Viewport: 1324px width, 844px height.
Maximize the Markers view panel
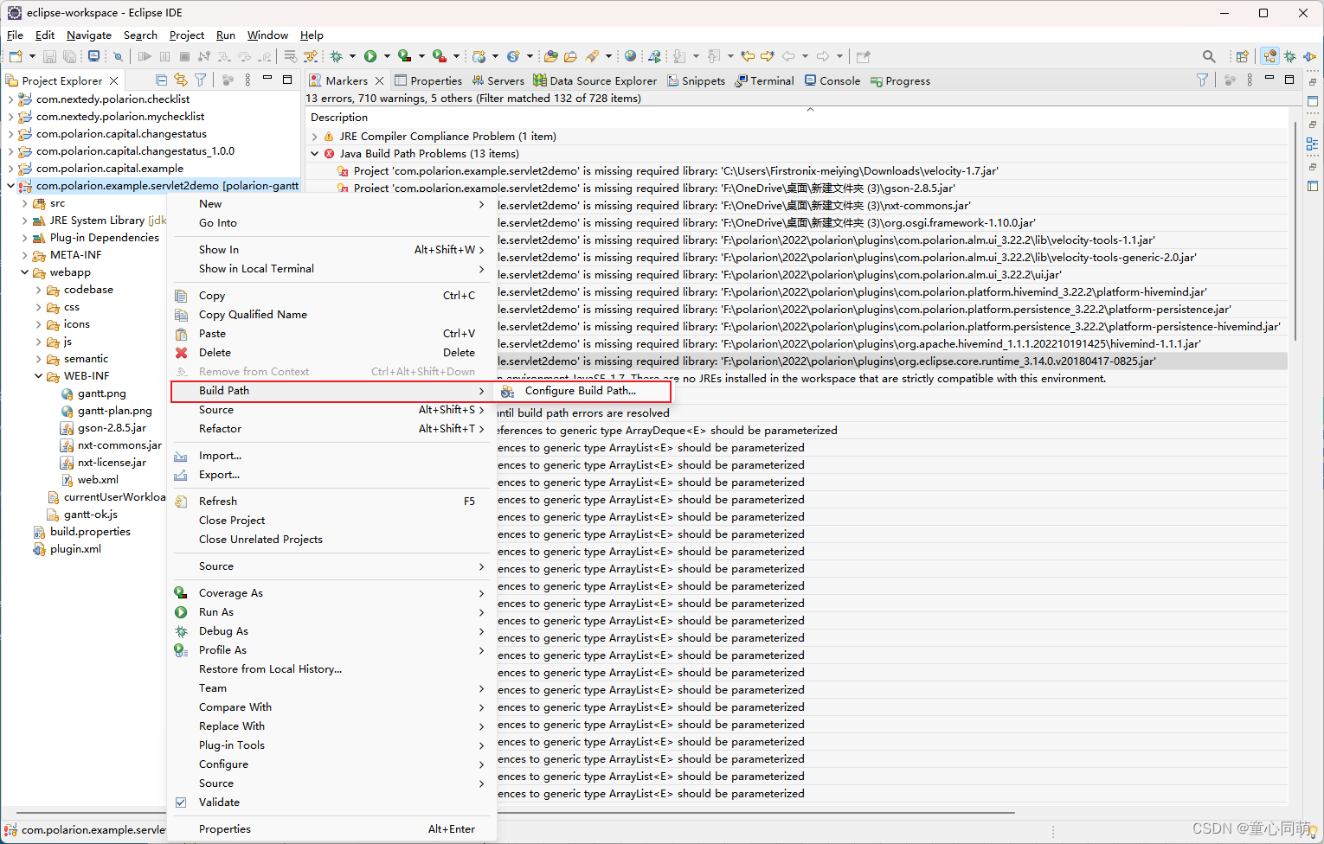[1289, 80]
